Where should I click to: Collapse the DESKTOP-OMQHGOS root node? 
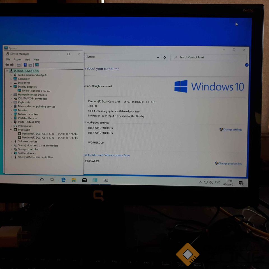(7, 71)
